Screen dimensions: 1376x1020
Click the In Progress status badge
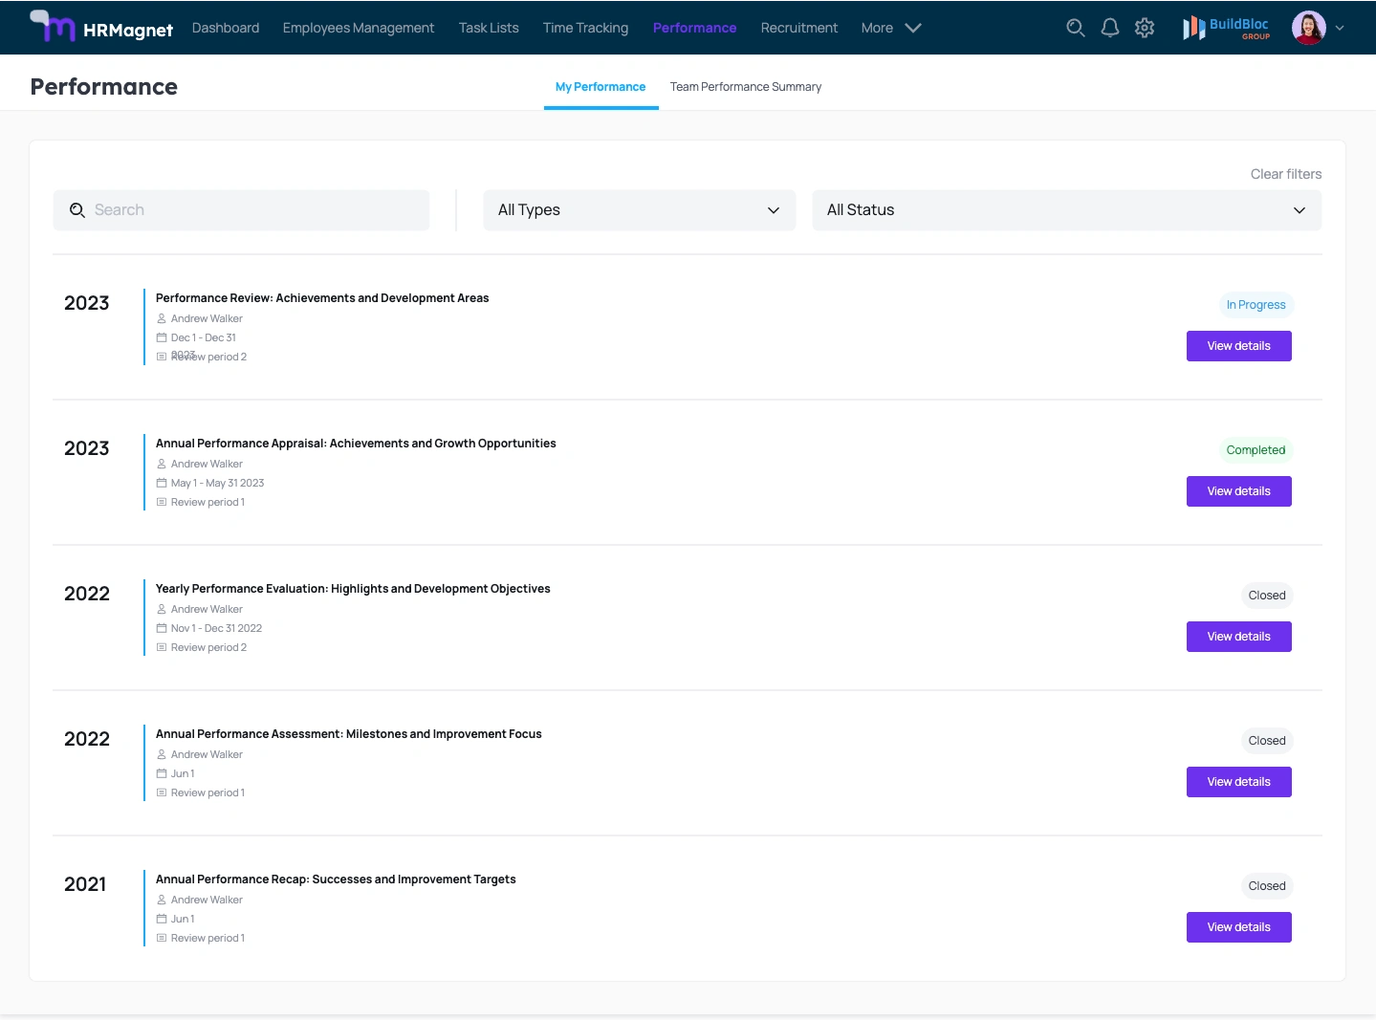tap(1256, 305)
